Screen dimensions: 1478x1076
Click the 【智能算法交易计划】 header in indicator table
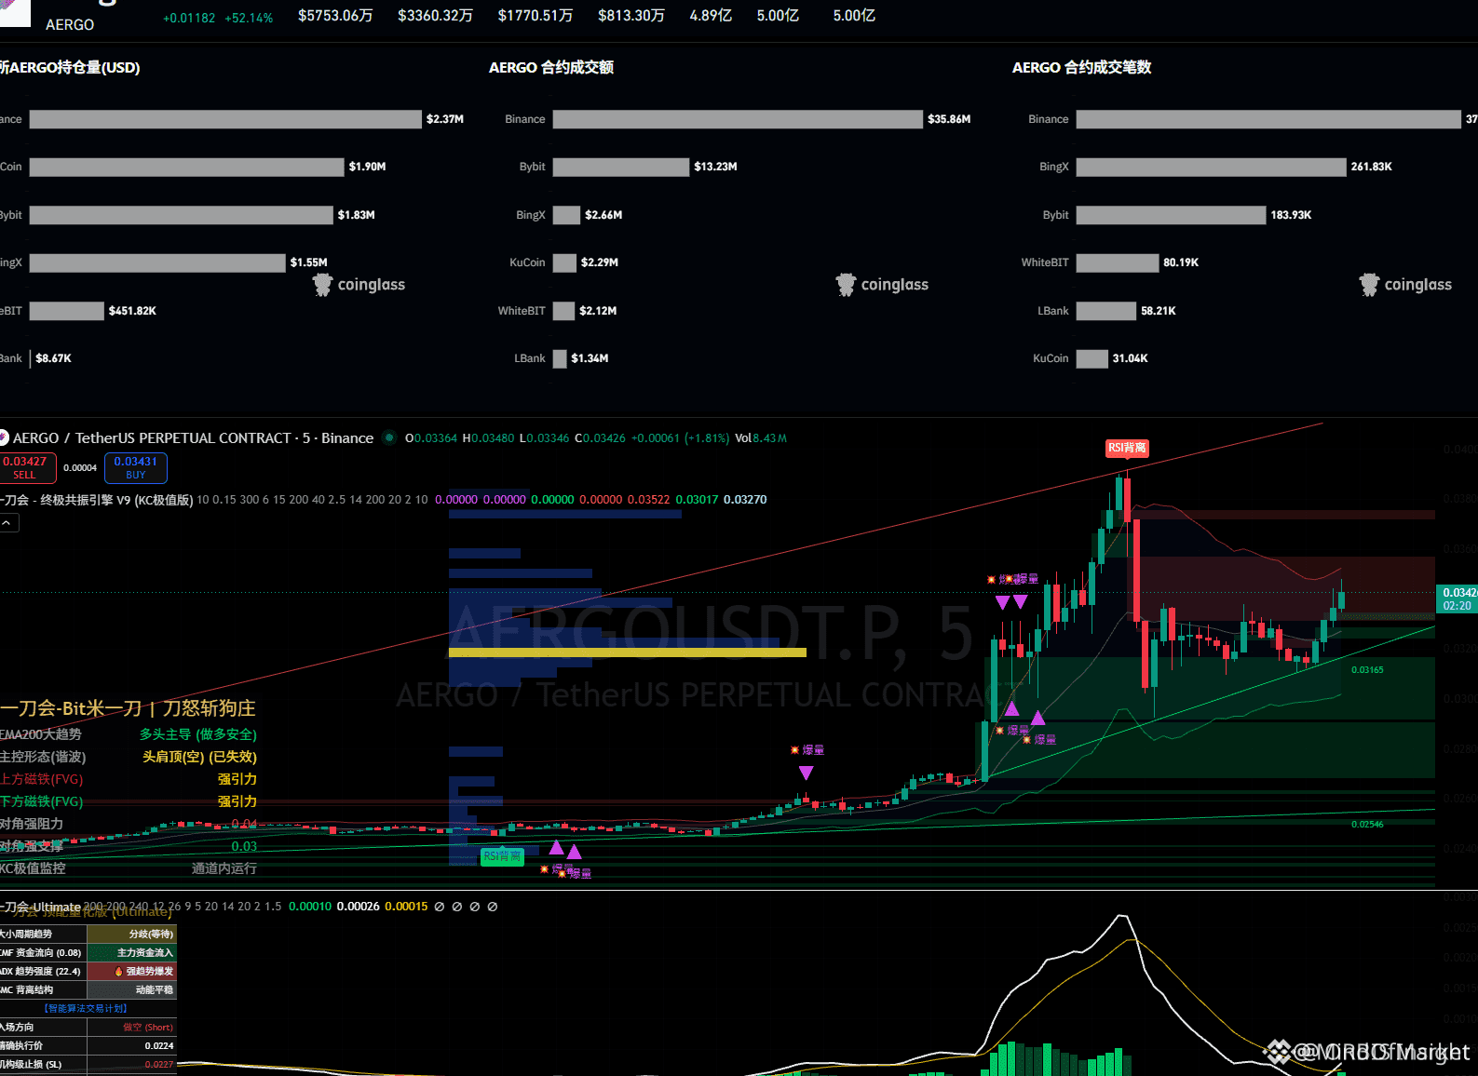click(86, 1008)
